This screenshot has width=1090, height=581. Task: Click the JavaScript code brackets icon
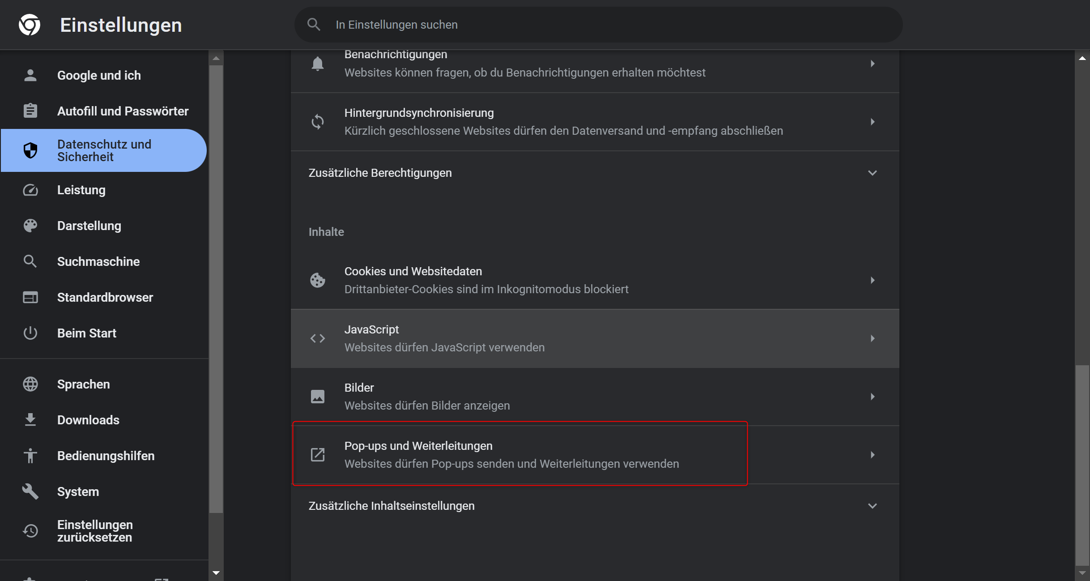[318, 338]
